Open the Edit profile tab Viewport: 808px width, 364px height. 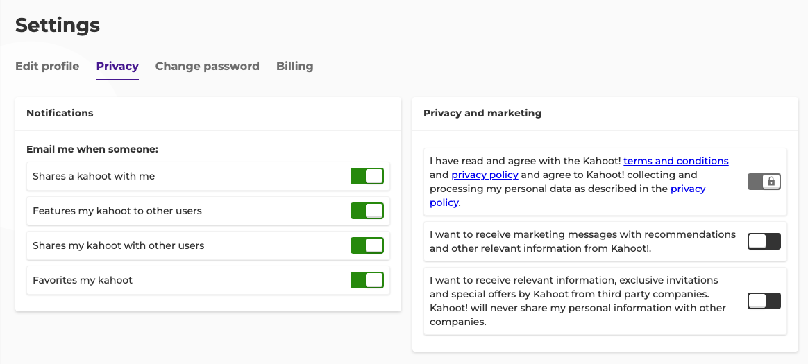point(47,67)
